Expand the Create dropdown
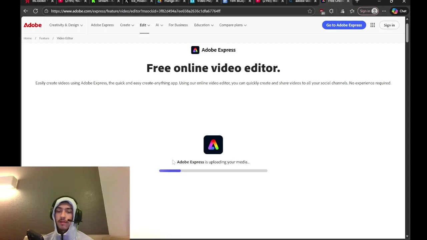Viewport: 427px width, 240px height. 127,25
